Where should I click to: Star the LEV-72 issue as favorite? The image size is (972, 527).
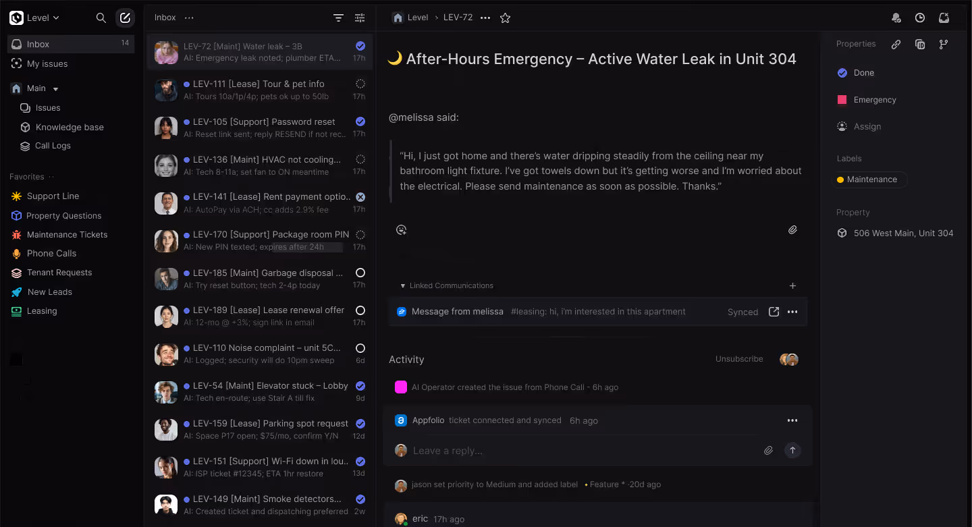pyautogui.click(x=505, y=18)
